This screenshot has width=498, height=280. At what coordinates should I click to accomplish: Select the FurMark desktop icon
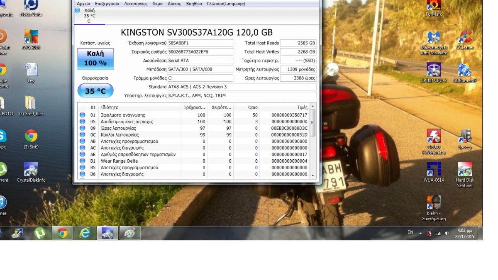coord(434,8)
